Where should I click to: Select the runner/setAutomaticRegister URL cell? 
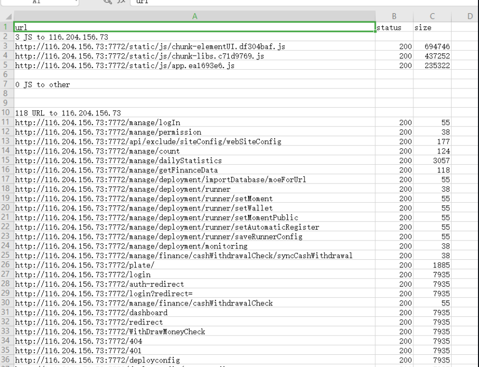tap(195, 227)
